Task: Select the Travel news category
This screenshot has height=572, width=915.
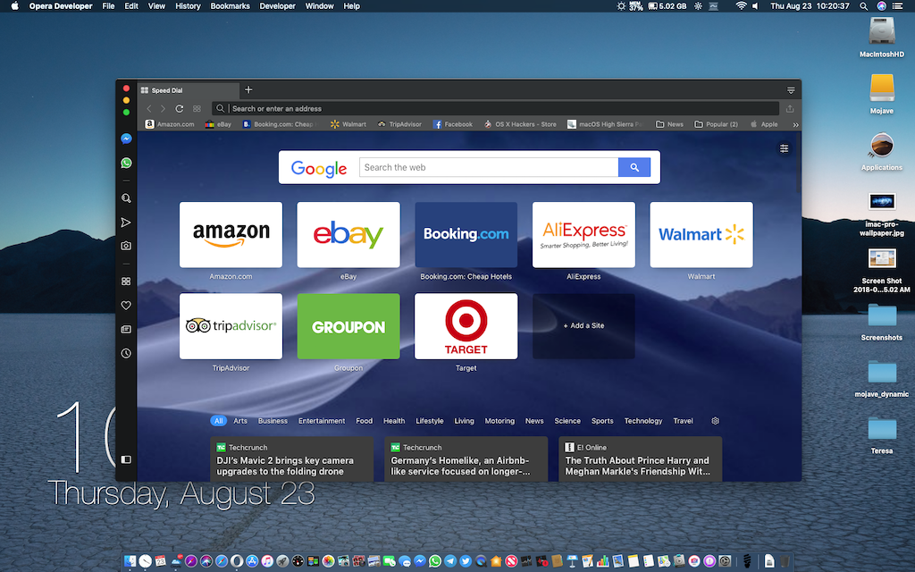Action: click(683, 421)
